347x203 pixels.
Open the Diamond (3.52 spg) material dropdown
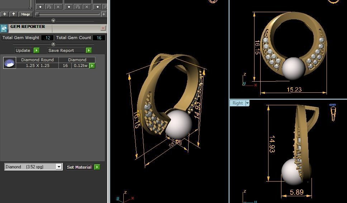(x=33, y=167)
